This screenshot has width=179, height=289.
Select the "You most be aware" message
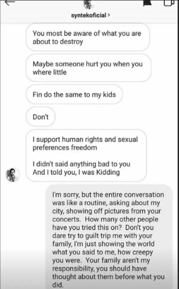[x=87, y=37]
